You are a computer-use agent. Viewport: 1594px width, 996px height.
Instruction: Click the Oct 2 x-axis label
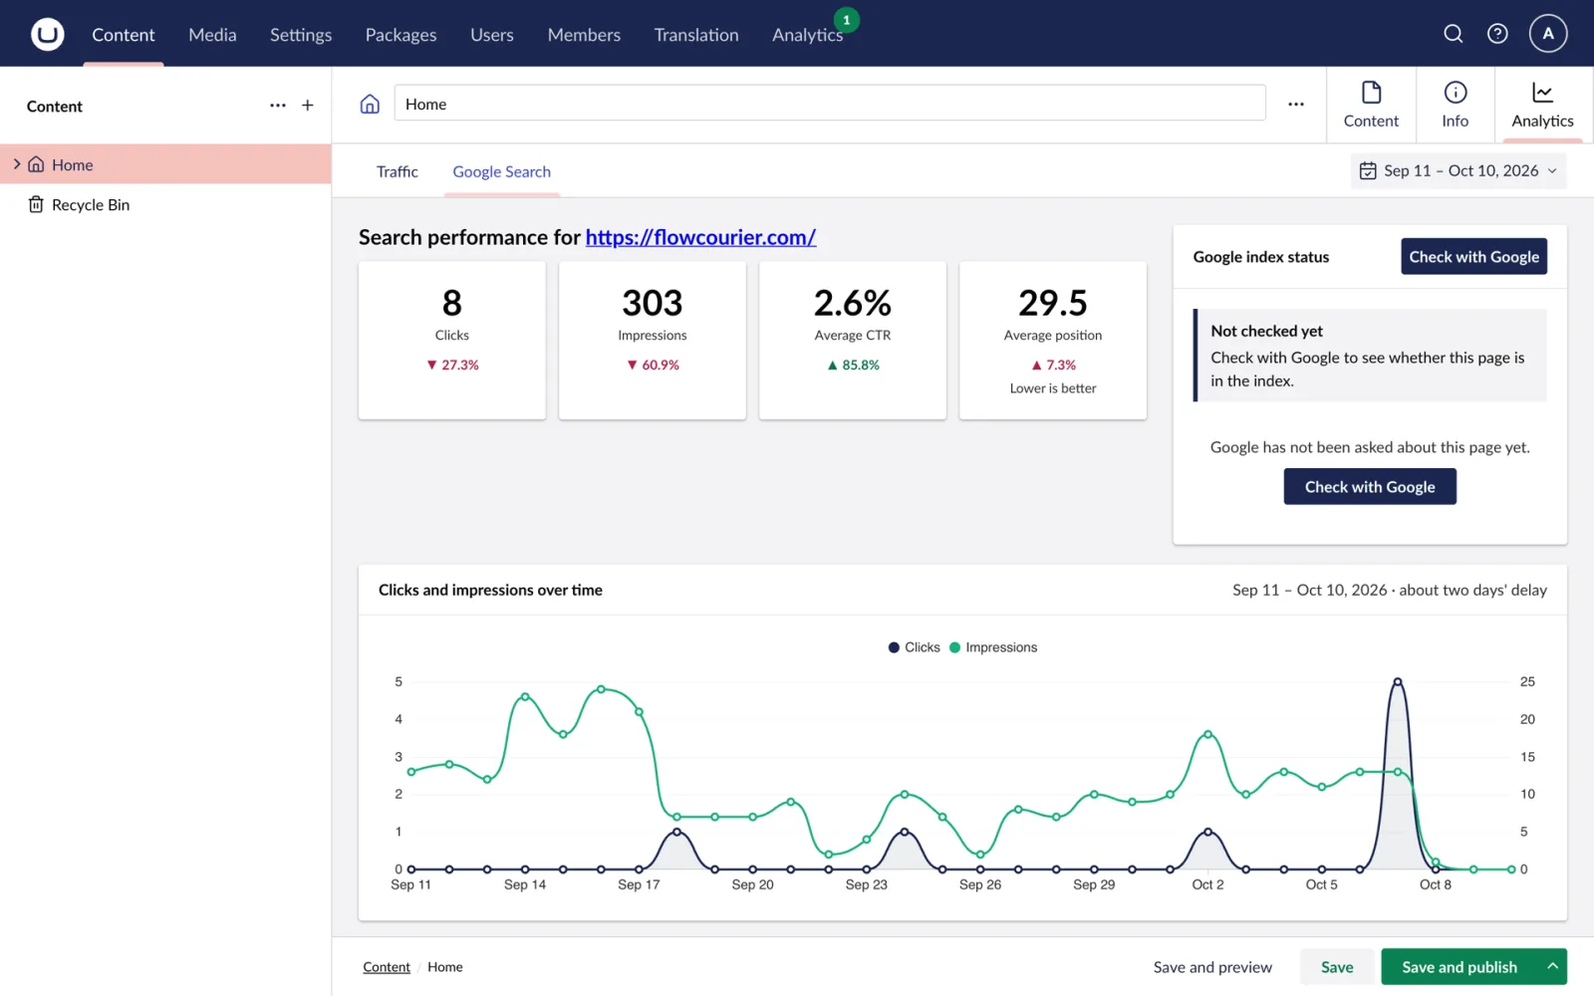click(1207, 884)
